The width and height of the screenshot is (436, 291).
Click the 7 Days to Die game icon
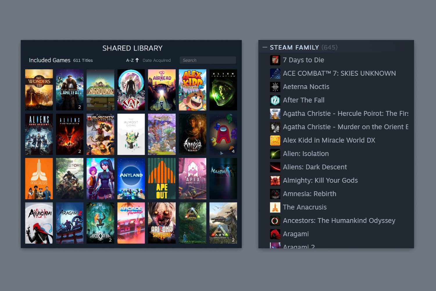coord(275,60)
